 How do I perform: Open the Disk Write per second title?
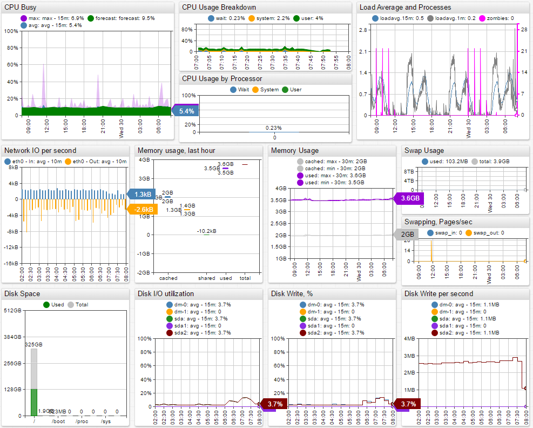click(x=439, y=294)
